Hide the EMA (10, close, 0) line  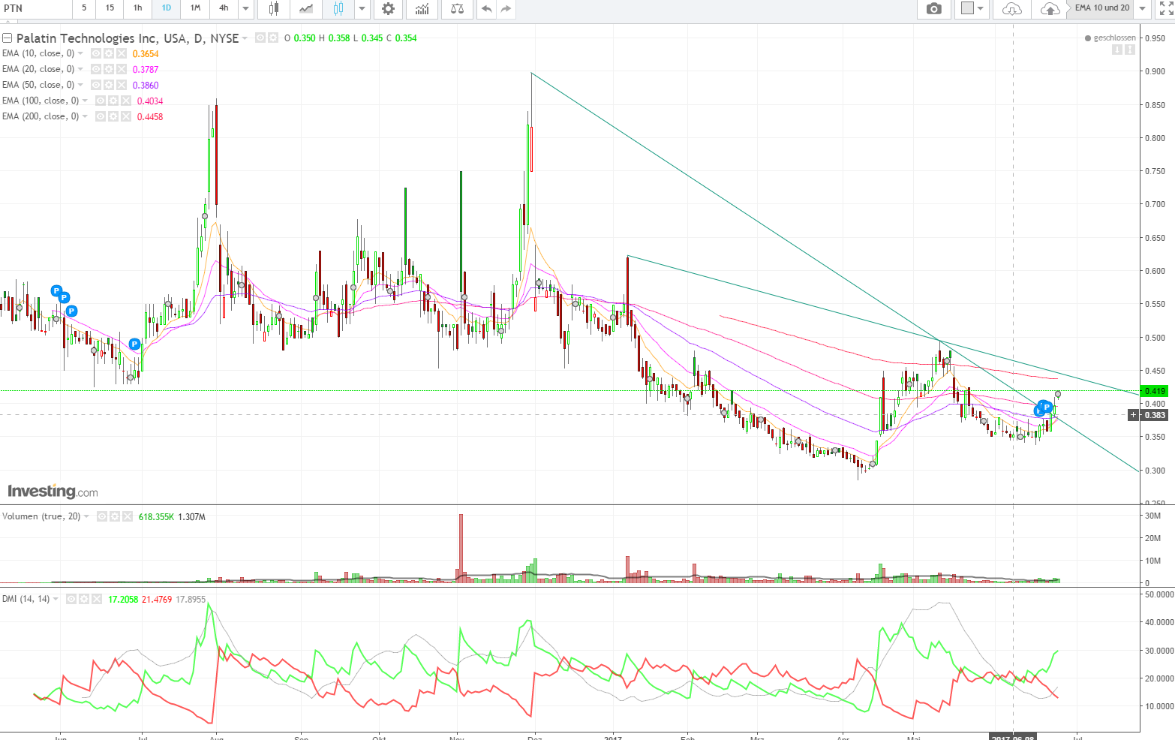(x=96, y=54)
